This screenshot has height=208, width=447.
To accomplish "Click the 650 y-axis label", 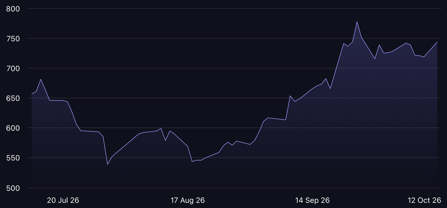I will pos(13,98).
